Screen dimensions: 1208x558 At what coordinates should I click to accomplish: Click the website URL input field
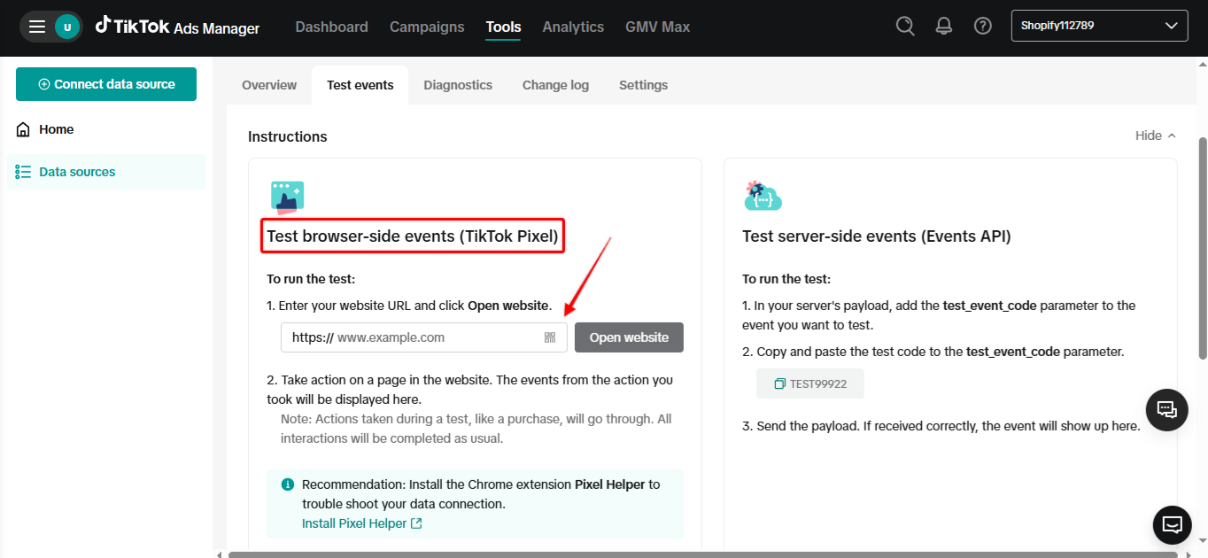point(424,337)
